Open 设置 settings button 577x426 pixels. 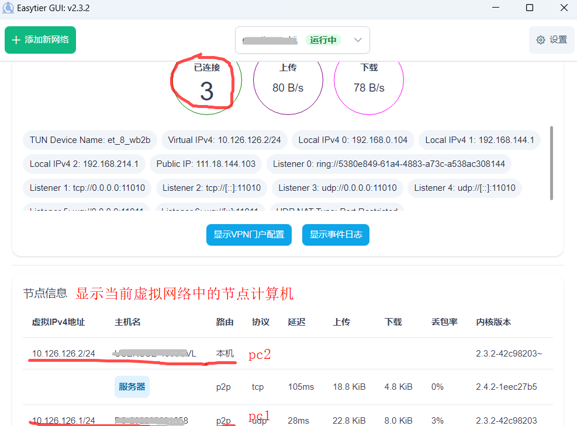click(552, 40)
